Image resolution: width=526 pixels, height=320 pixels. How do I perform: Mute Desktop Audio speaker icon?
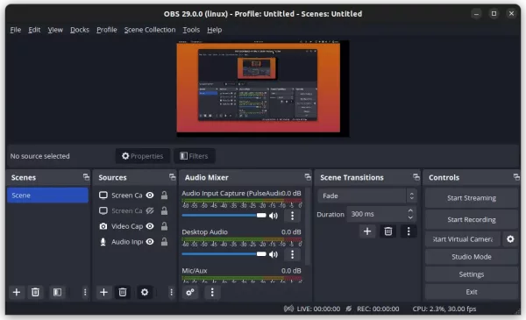tap(274, 254)
